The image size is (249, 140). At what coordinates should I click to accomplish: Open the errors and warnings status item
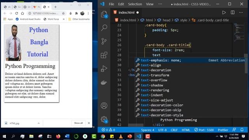[x=108, y=130]
